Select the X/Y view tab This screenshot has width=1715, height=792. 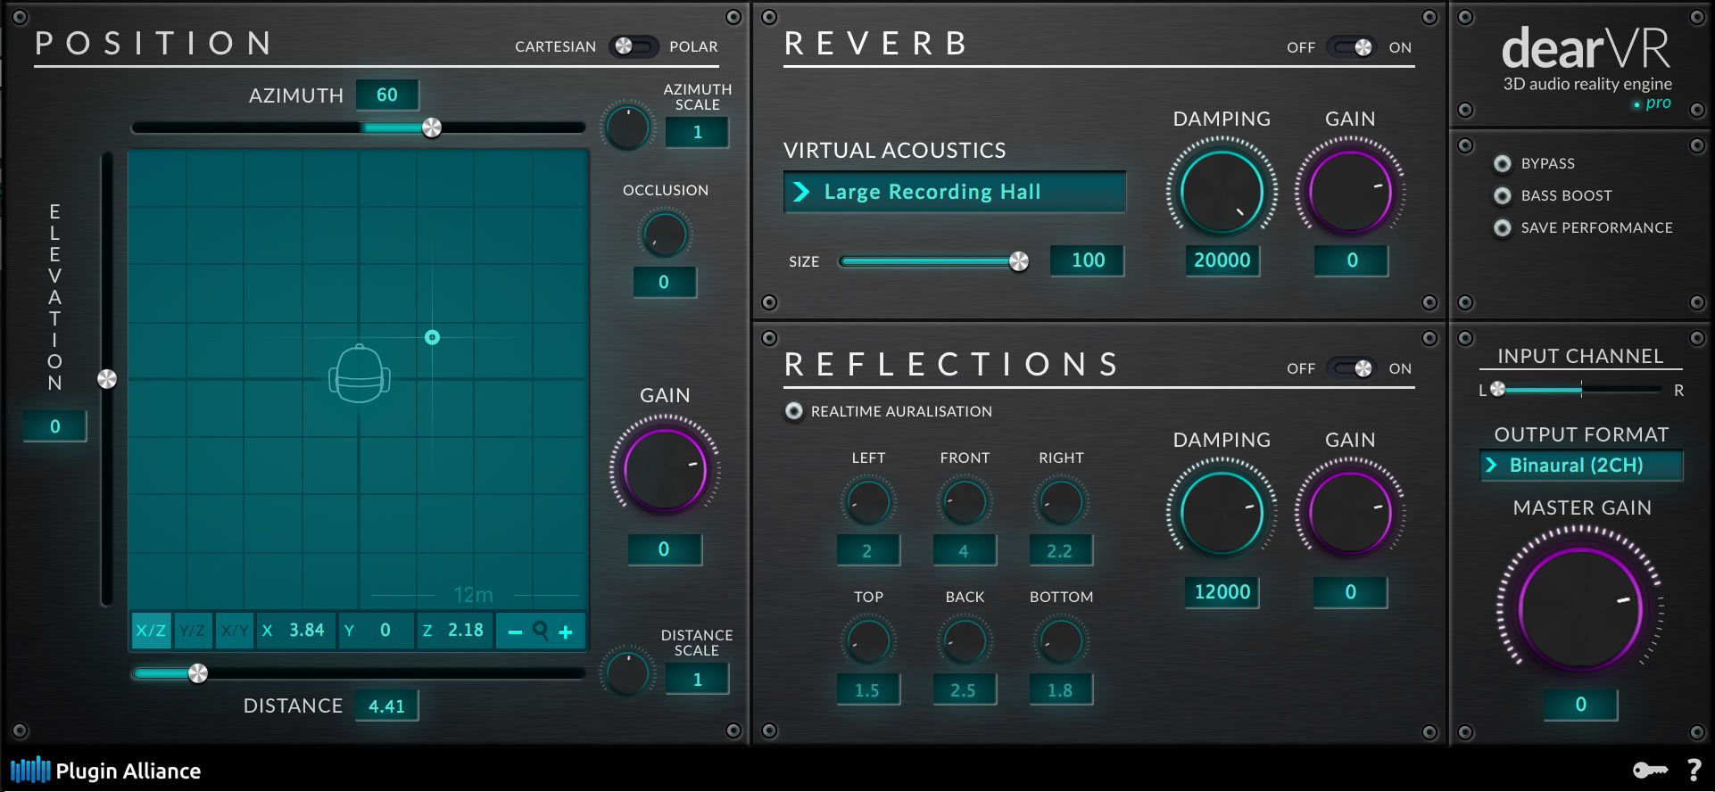click(235, 631)
